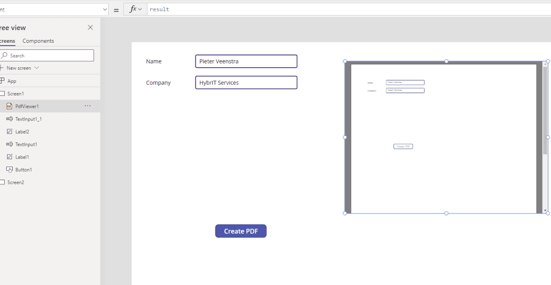Open the fx function dropdown
This screenshot has width=551, height=285.
[135, 9]
